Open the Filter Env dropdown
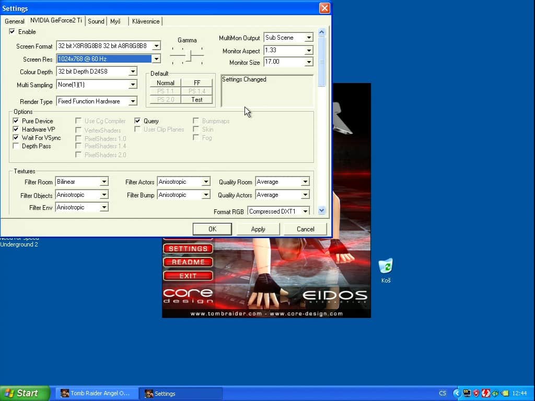The image size is (535, 401). [104, 207]
